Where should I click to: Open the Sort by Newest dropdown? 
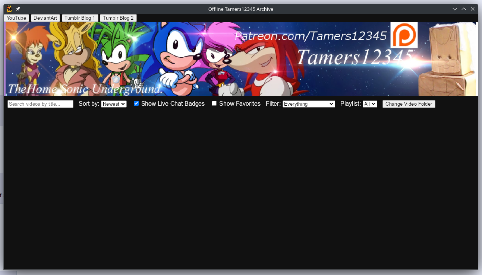pyautogui.click(x=114, y=104)
